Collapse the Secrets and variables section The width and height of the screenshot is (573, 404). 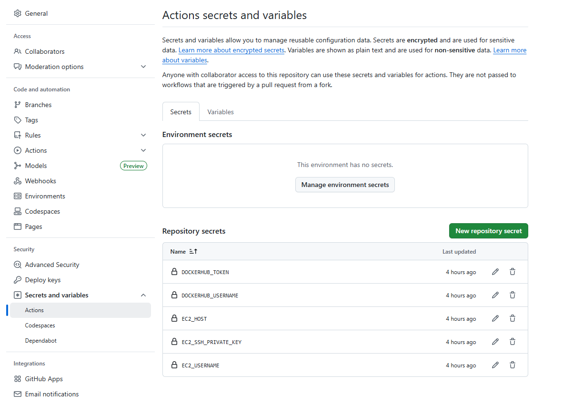tap(143, 295)
